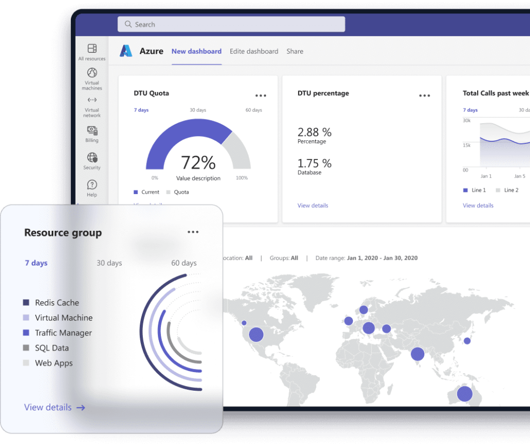
Task: Click the Web Apps legend swatch
Action: tap(26, 363)
